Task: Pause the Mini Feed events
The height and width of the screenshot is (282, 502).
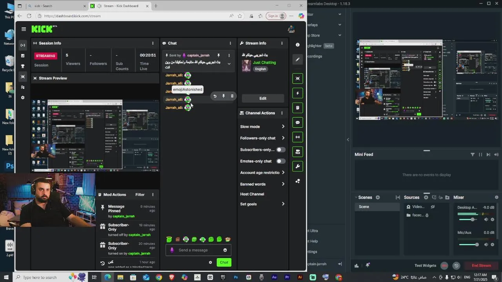Action: [x=480, y=155]
